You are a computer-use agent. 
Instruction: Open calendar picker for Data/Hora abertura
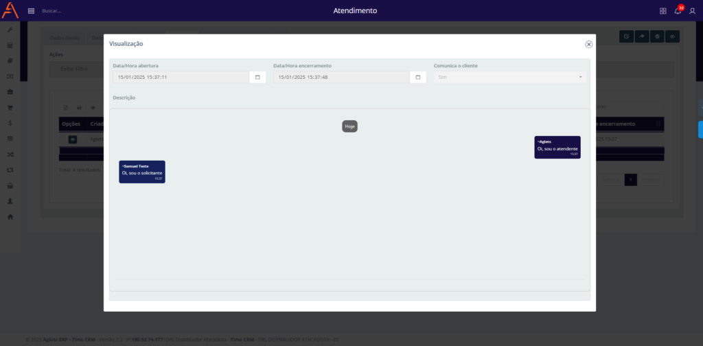click(x=257, y=77)
